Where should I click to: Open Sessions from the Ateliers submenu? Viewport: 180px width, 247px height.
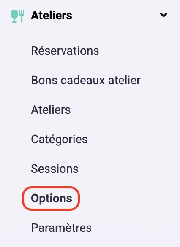click(55, 169)
